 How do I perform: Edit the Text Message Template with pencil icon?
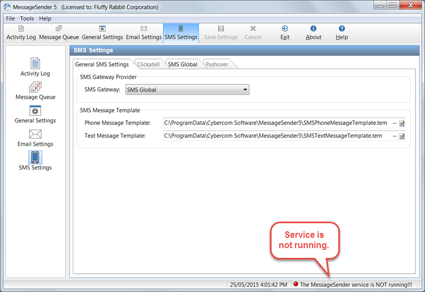pos(402,137)
